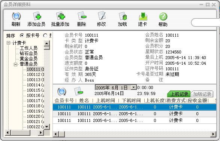Collapse the 计费卡 tree node

coord(8,43)
